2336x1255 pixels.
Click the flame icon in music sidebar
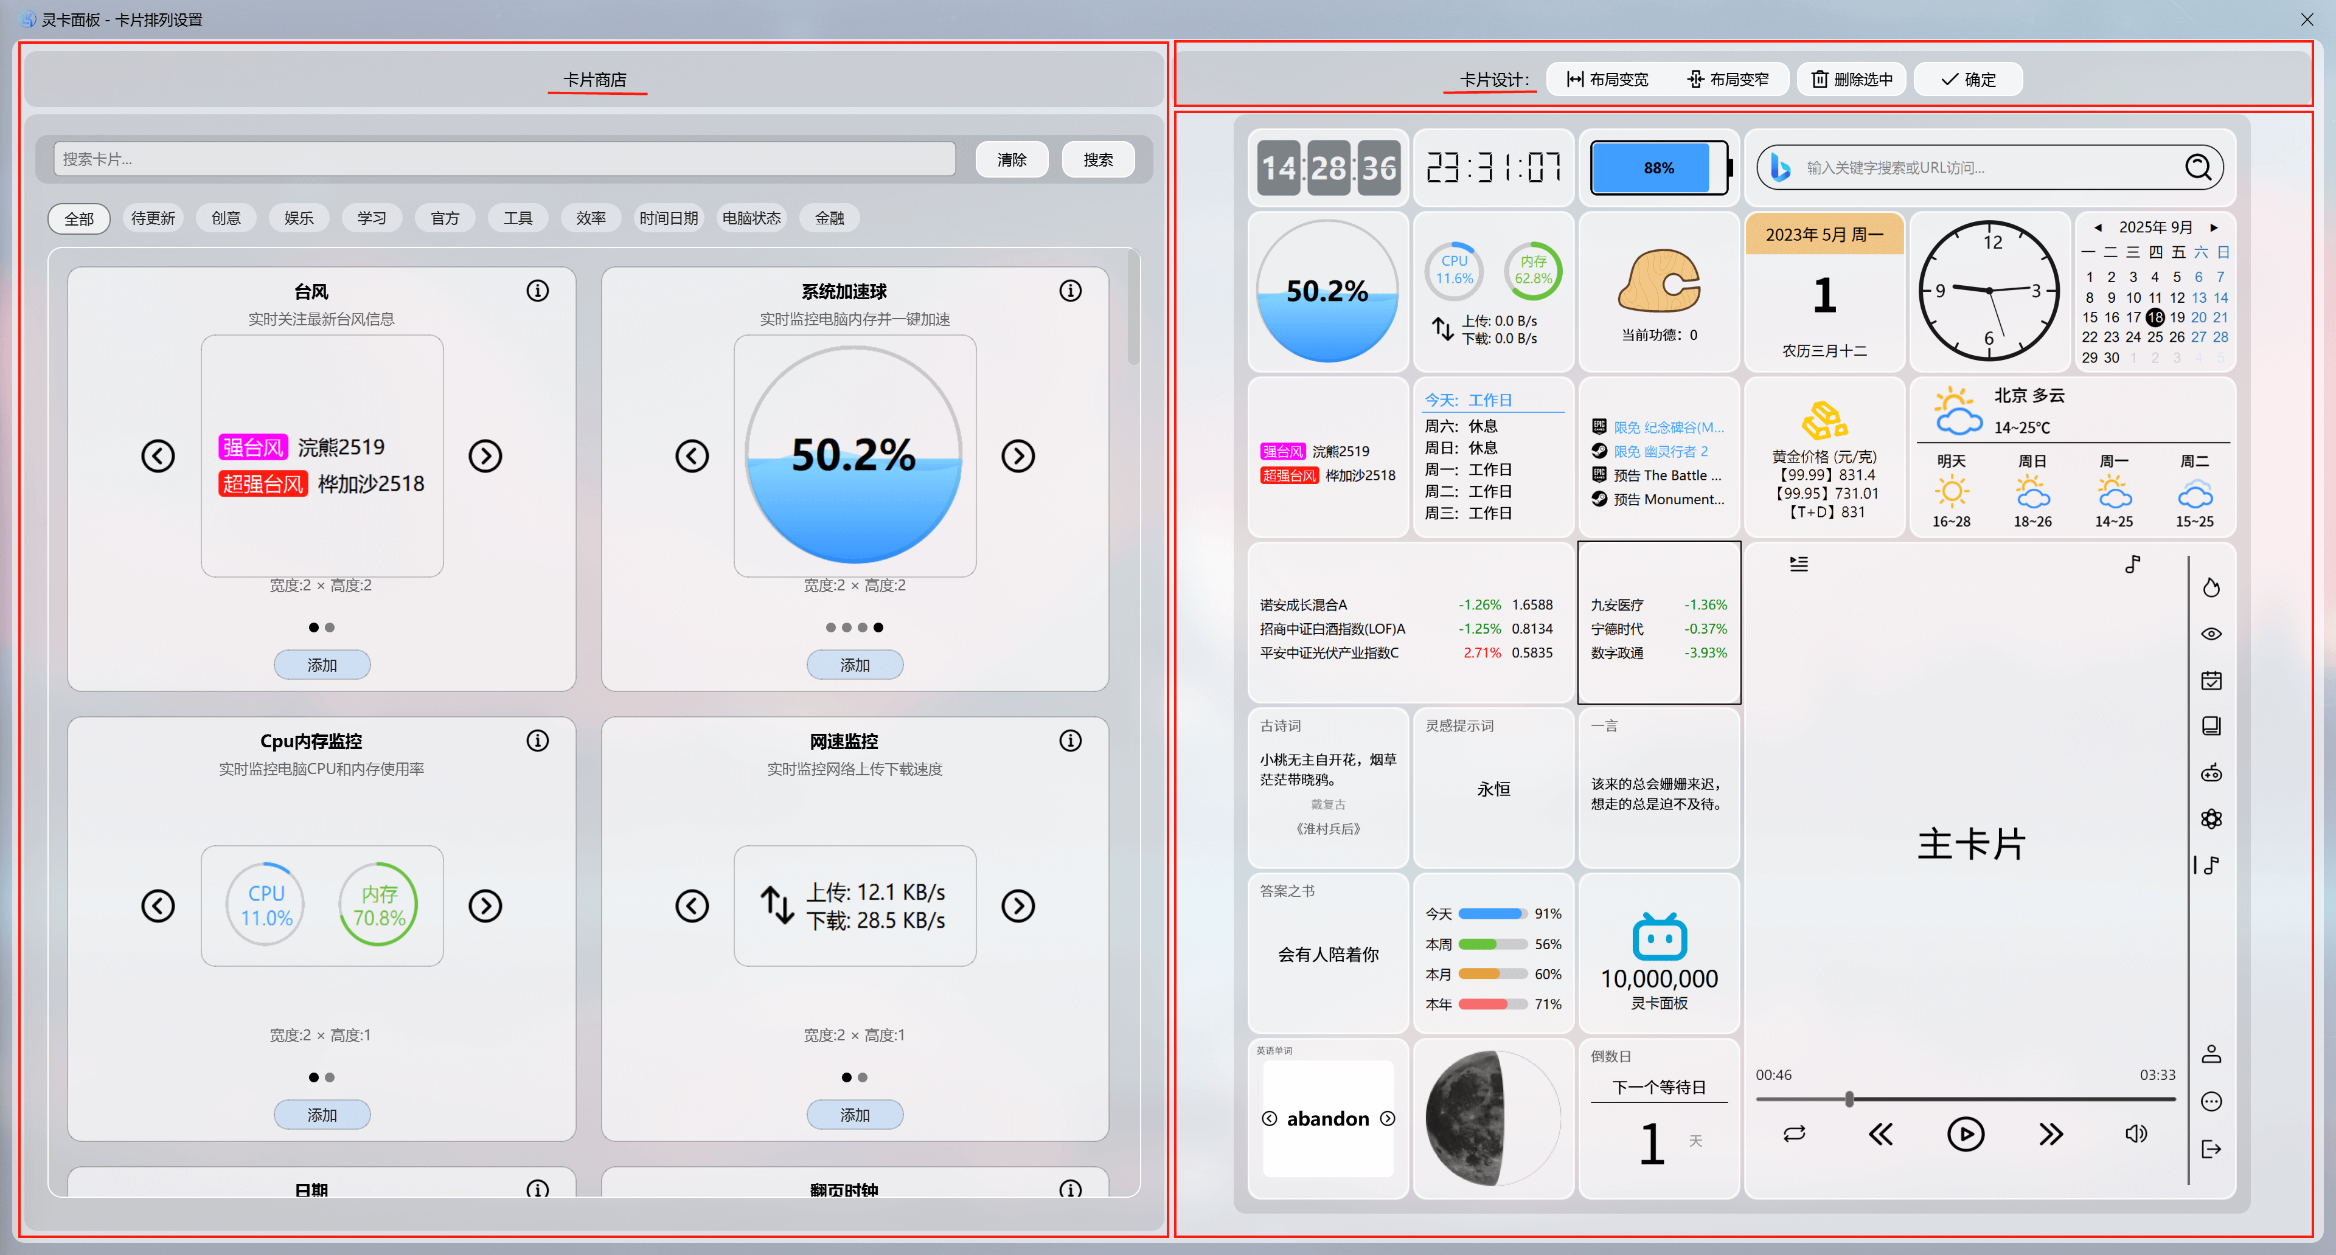pyautogui.click(x=2211, y=587)
